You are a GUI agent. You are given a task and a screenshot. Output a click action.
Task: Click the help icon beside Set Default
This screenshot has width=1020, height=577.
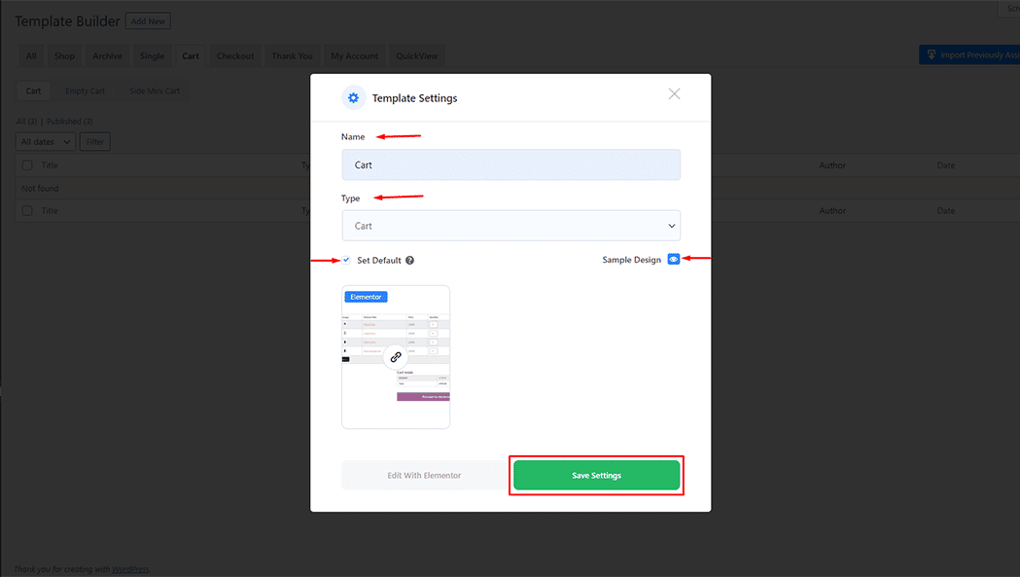click(409, 260)
